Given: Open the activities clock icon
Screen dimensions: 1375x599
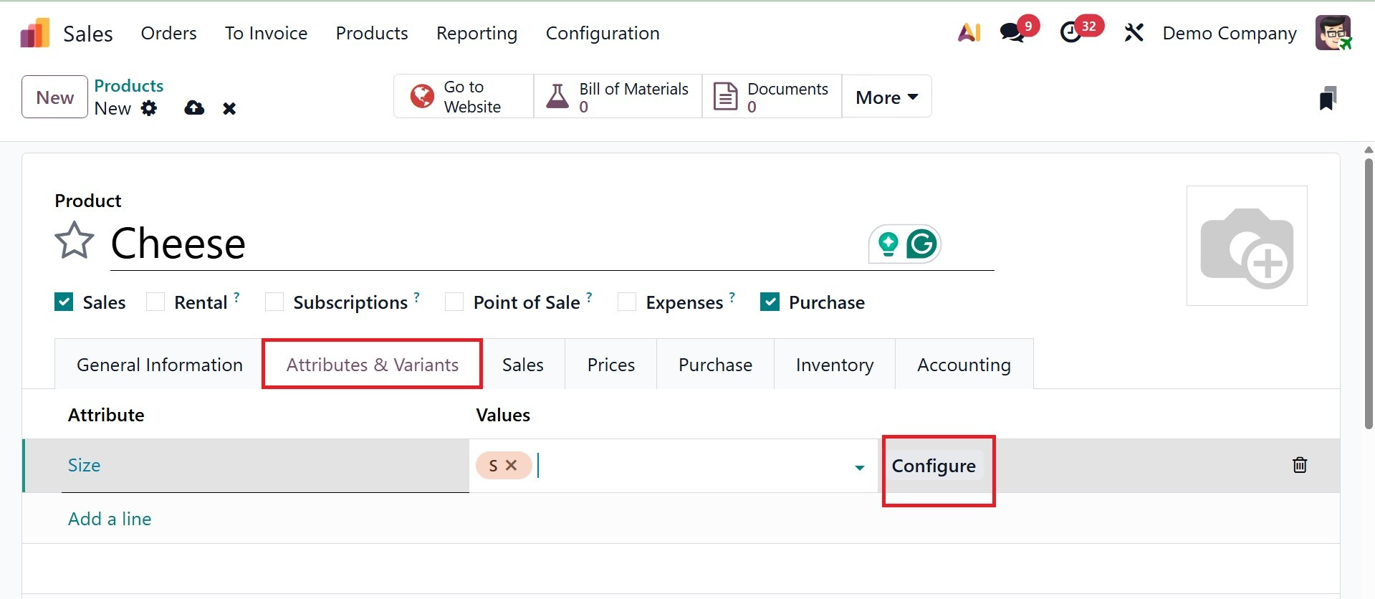Looking at the screenshot, I should pos(1070,33).
